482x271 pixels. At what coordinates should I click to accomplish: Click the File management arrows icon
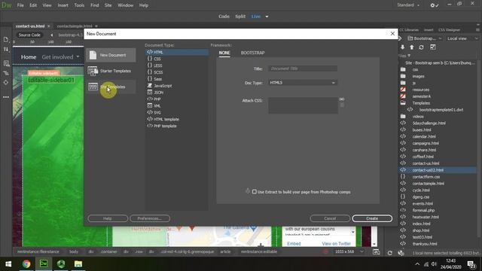(x=6, y=49)
